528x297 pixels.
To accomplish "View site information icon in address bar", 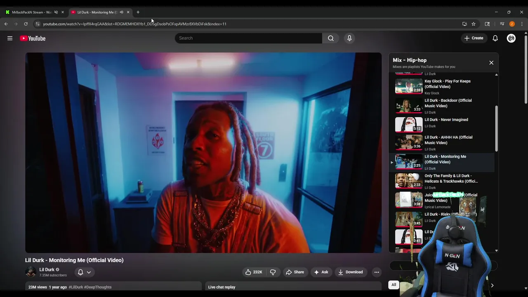I will click(37, 24).
